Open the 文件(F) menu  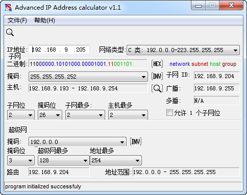point(17,20)
